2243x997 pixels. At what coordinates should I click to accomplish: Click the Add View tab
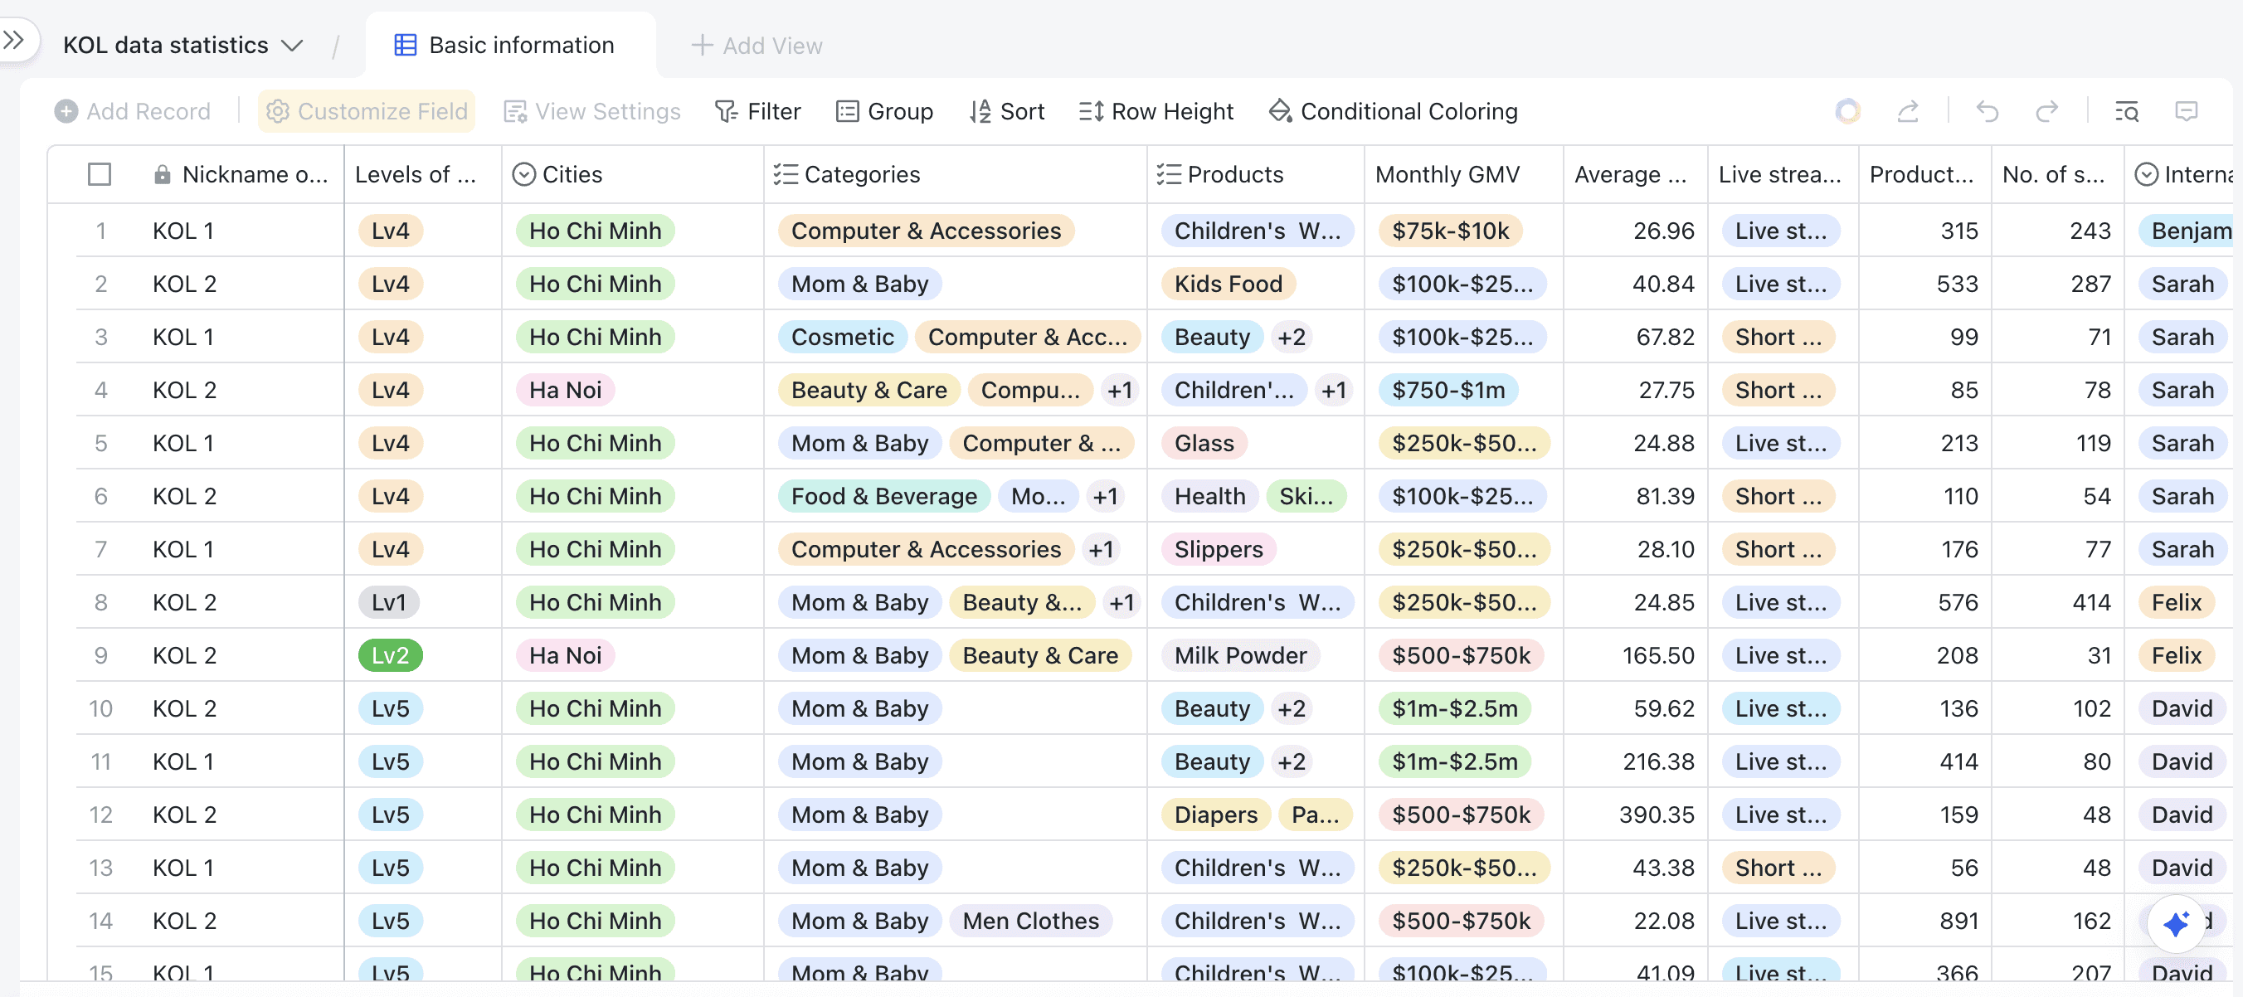click(756, 46)
